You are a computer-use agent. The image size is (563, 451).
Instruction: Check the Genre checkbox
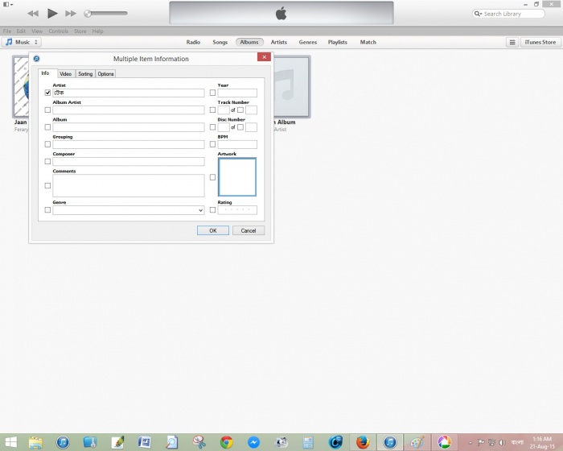(47, 210)
